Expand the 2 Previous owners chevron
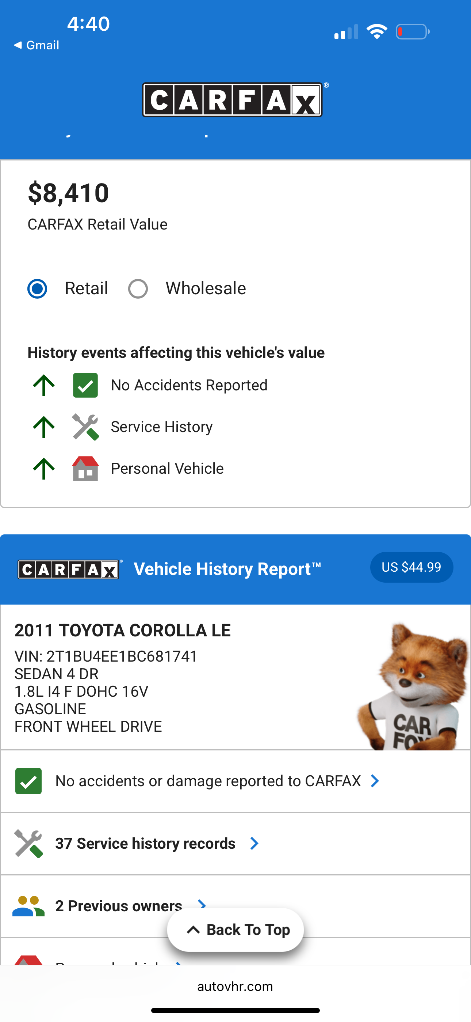 click(202, 905)
